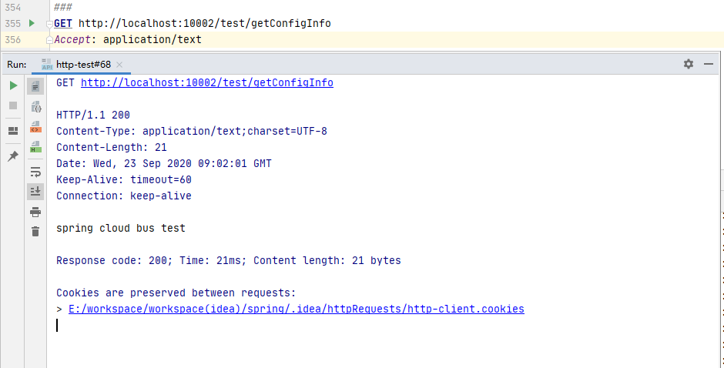
Task: Switch response view to HTML format
Action: coord(35,146)
